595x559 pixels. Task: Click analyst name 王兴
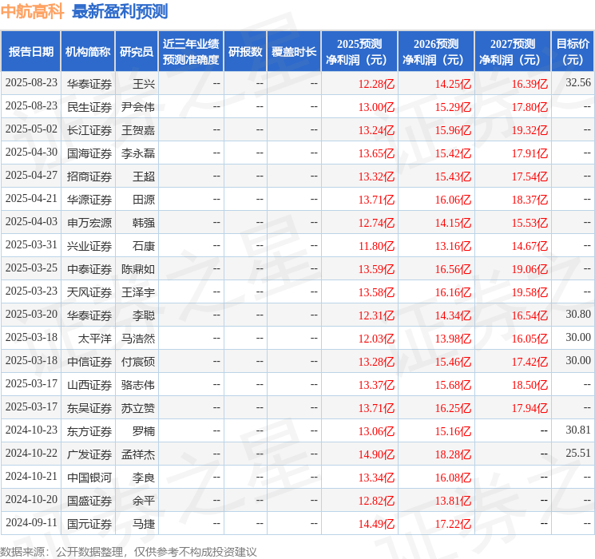[144, 84]
